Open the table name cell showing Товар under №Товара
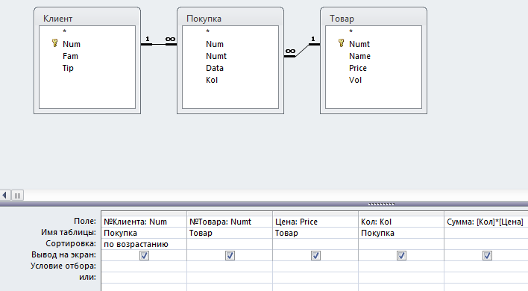The width and height of the screenshot is (528, 291). click(x=230, y=233)
